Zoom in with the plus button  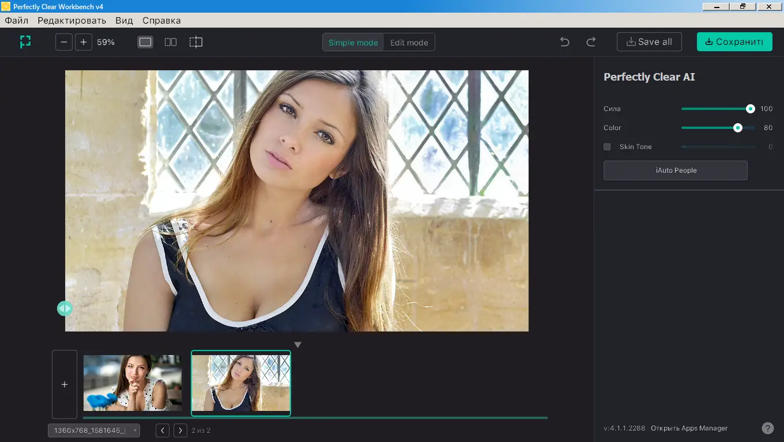point(84,42)
